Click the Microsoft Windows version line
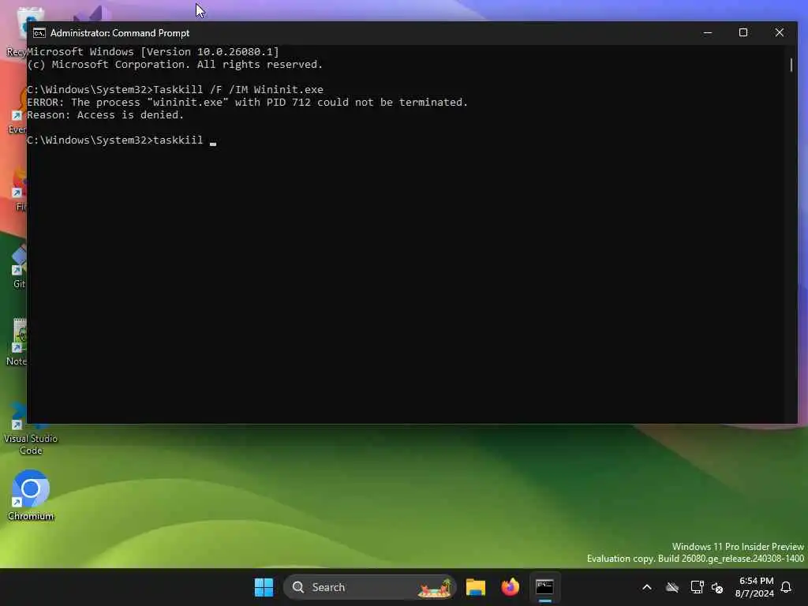808x606 pixels. tap(152, 51)
